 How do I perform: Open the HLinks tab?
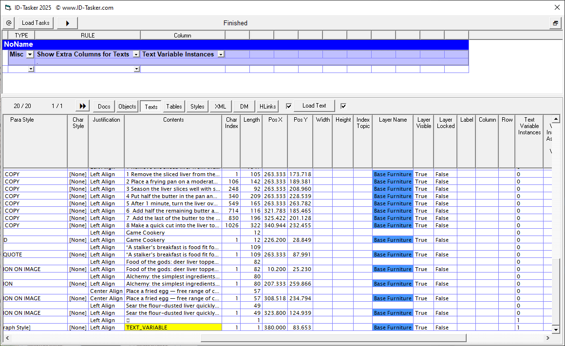(x=267, y=106)
